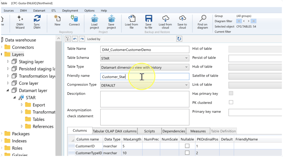283x157 pixels.
Task: Toggle the PK clustered checkbox
Action: point(231,102)
